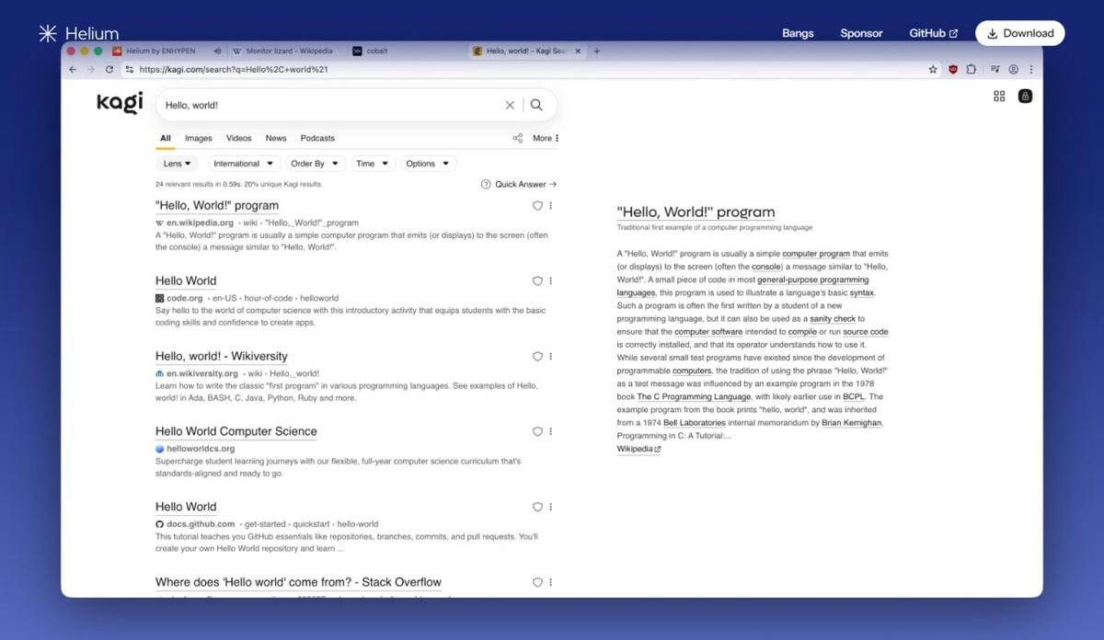Open Hello, world! - Wikiversity result
Viewport: 1104px width, 640px height.
click(222, 357)
